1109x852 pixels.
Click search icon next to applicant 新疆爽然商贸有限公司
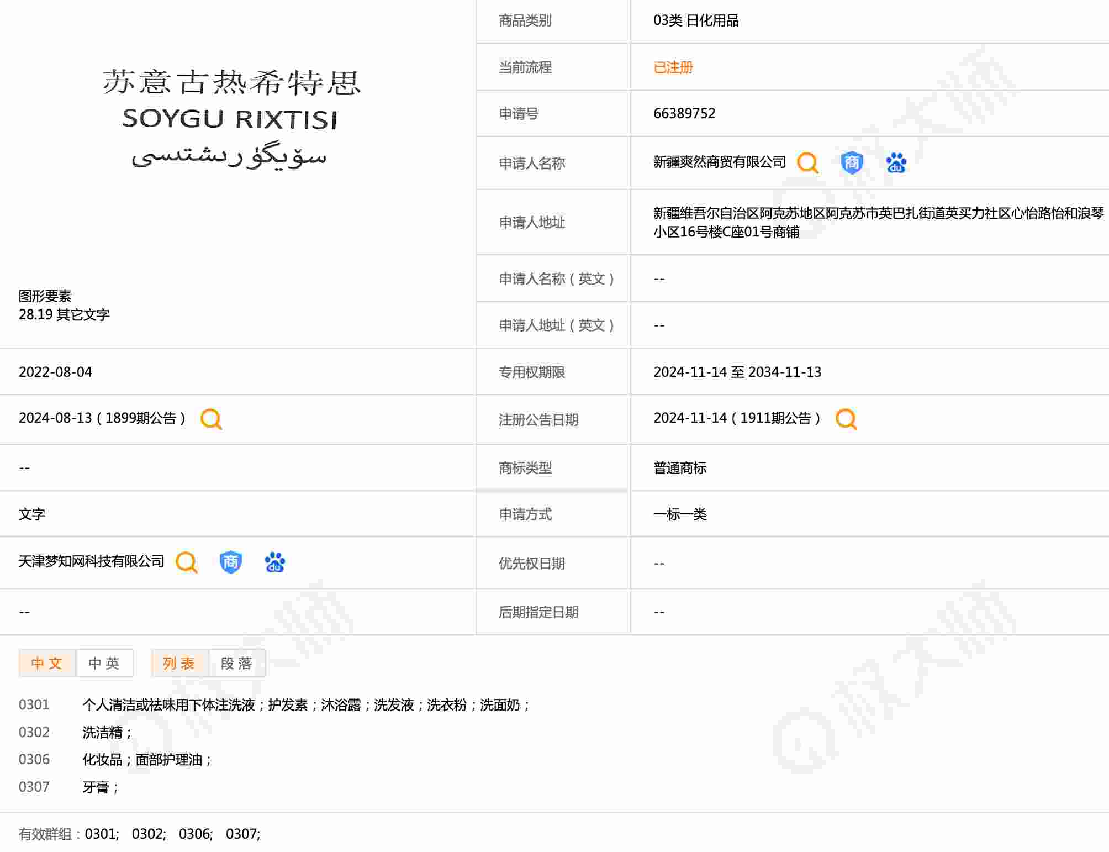tap(807, 163)
